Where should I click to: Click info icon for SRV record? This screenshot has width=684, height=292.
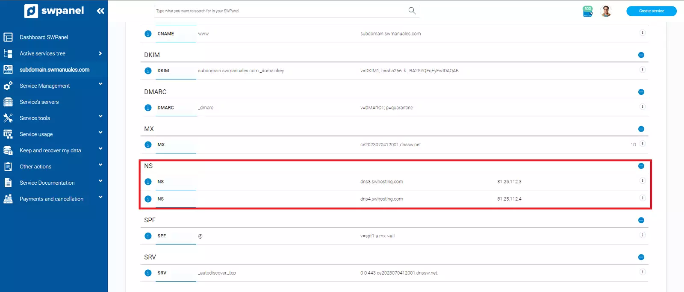[x=148, y=273]
